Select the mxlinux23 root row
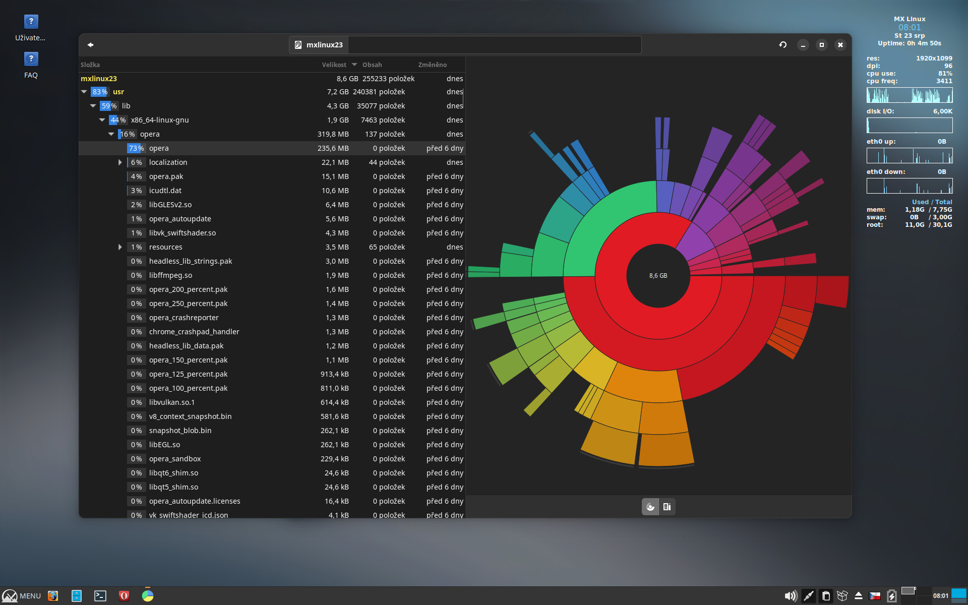968x605 pixels. click(272, 79)
